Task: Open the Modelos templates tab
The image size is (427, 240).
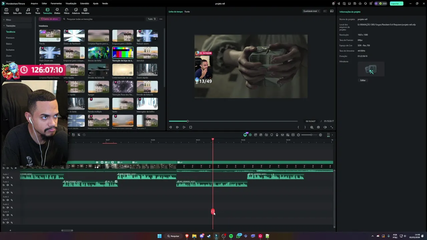Action: click(85, 11)
